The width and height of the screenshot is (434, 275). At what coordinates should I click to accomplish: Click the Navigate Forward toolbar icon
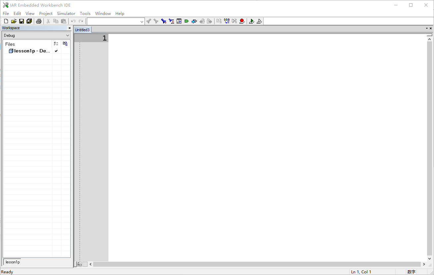pos(210,21)
